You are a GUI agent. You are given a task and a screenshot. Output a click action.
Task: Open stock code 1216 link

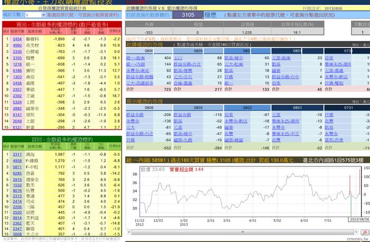click(x=17, y=64)
